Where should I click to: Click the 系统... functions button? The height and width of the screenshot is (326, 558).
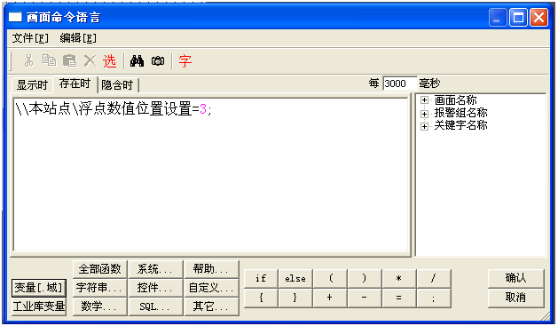[155, 269]
